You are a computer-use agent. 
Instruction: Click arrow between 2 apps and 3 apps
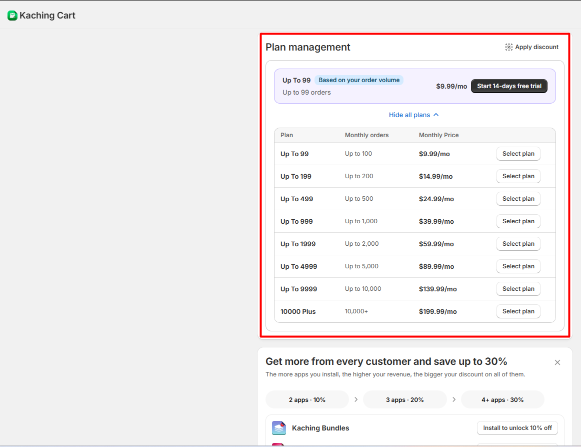pyautogui.click(x=356, y=399)
